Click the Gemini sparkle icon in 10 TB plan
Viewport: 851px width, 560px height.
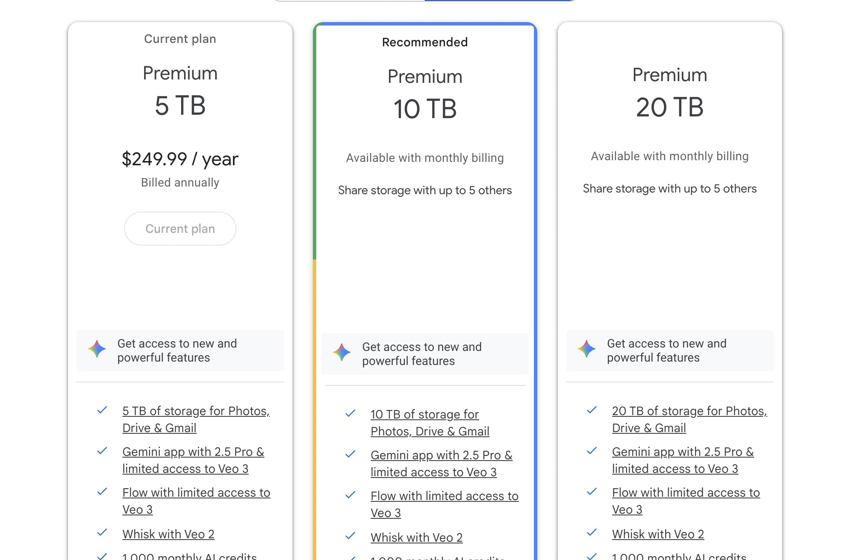(x=342, y=353)
